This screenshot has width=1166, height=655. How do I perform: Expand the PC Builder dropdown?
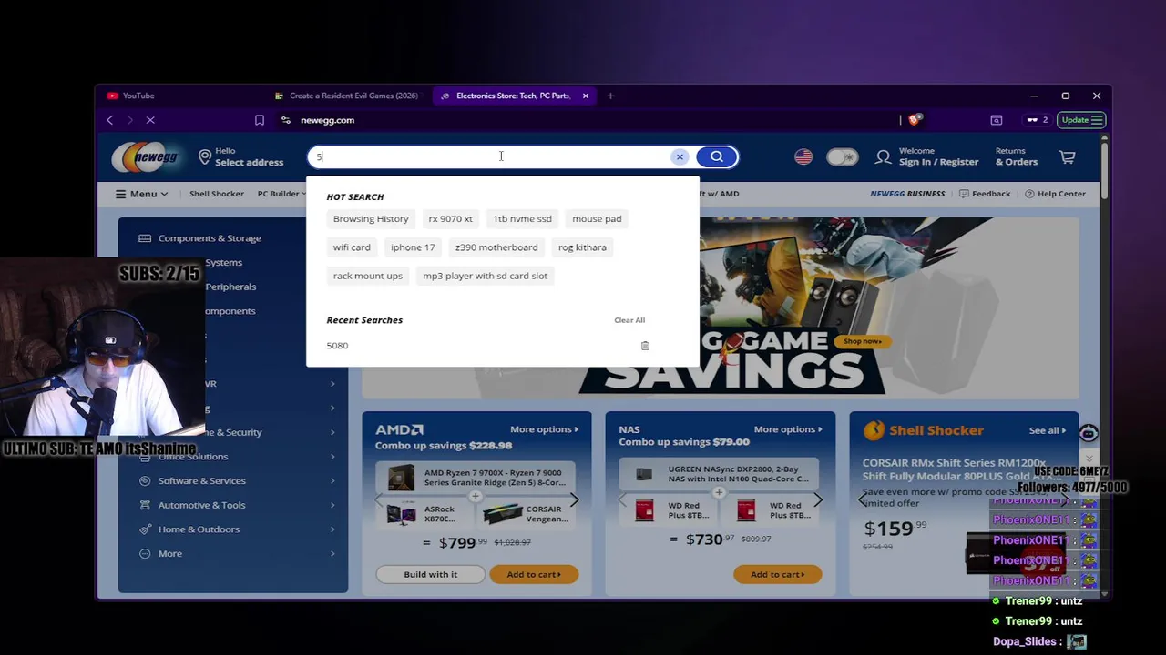click(281, 194)
